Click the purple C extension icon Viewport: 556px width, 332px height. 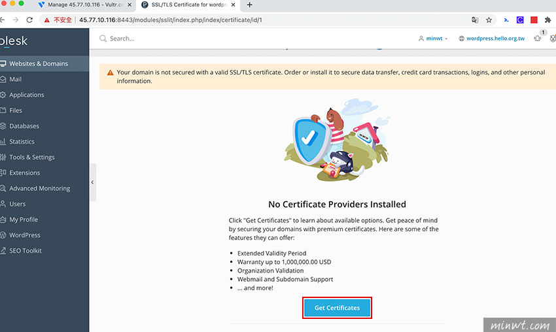[520, 20]
